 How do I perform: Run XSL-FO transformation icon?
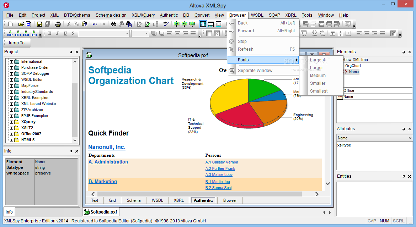tap(185, 24)
